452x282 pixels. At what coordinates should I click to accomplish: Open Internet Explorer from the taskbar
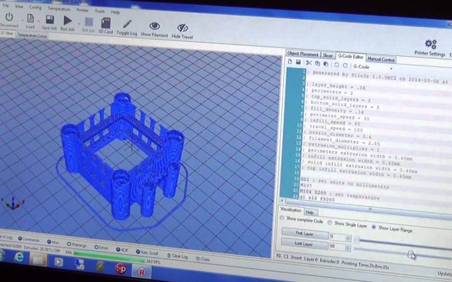point(19,257)
